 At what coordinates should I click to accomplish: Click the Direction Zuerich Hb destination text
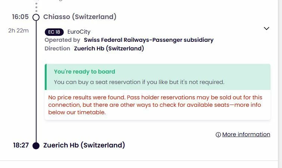coord(109,49)
